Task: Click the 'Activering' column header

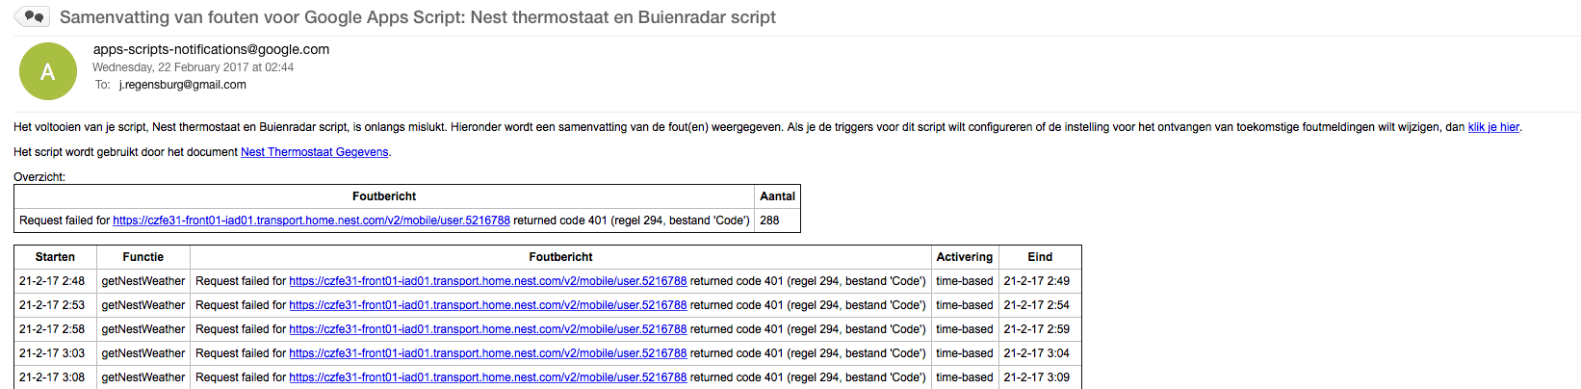Action: tap(964, 257)
